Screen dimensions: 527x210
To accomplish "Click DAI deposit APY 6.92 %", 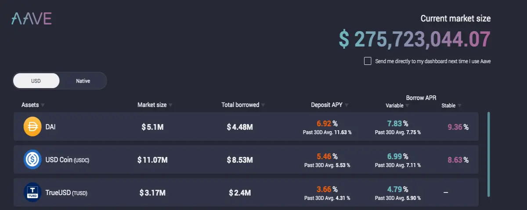I will point(327,123).
